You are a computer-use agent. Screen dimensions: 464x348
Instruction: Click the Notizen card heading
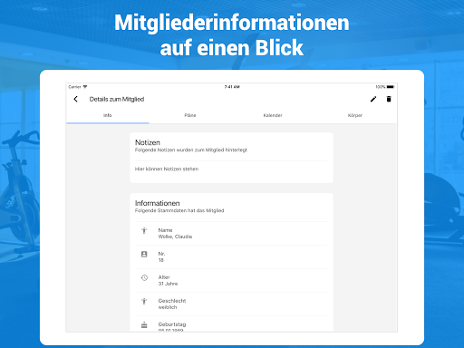pyautogui.click(x=148, y=142)
